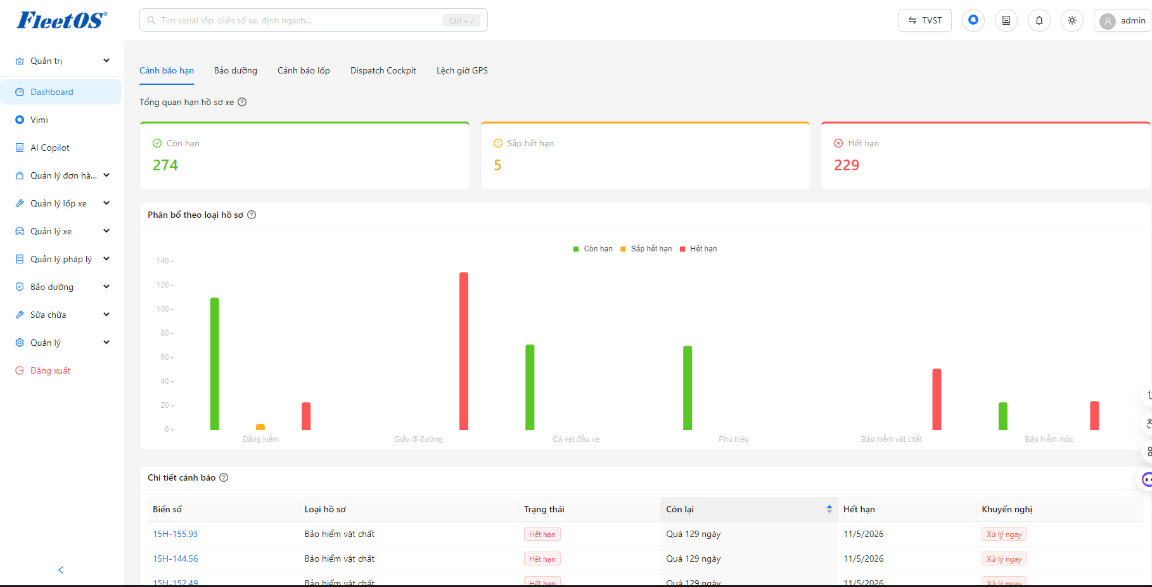Click the Hết hạn 229 summary card

[985, 156]
